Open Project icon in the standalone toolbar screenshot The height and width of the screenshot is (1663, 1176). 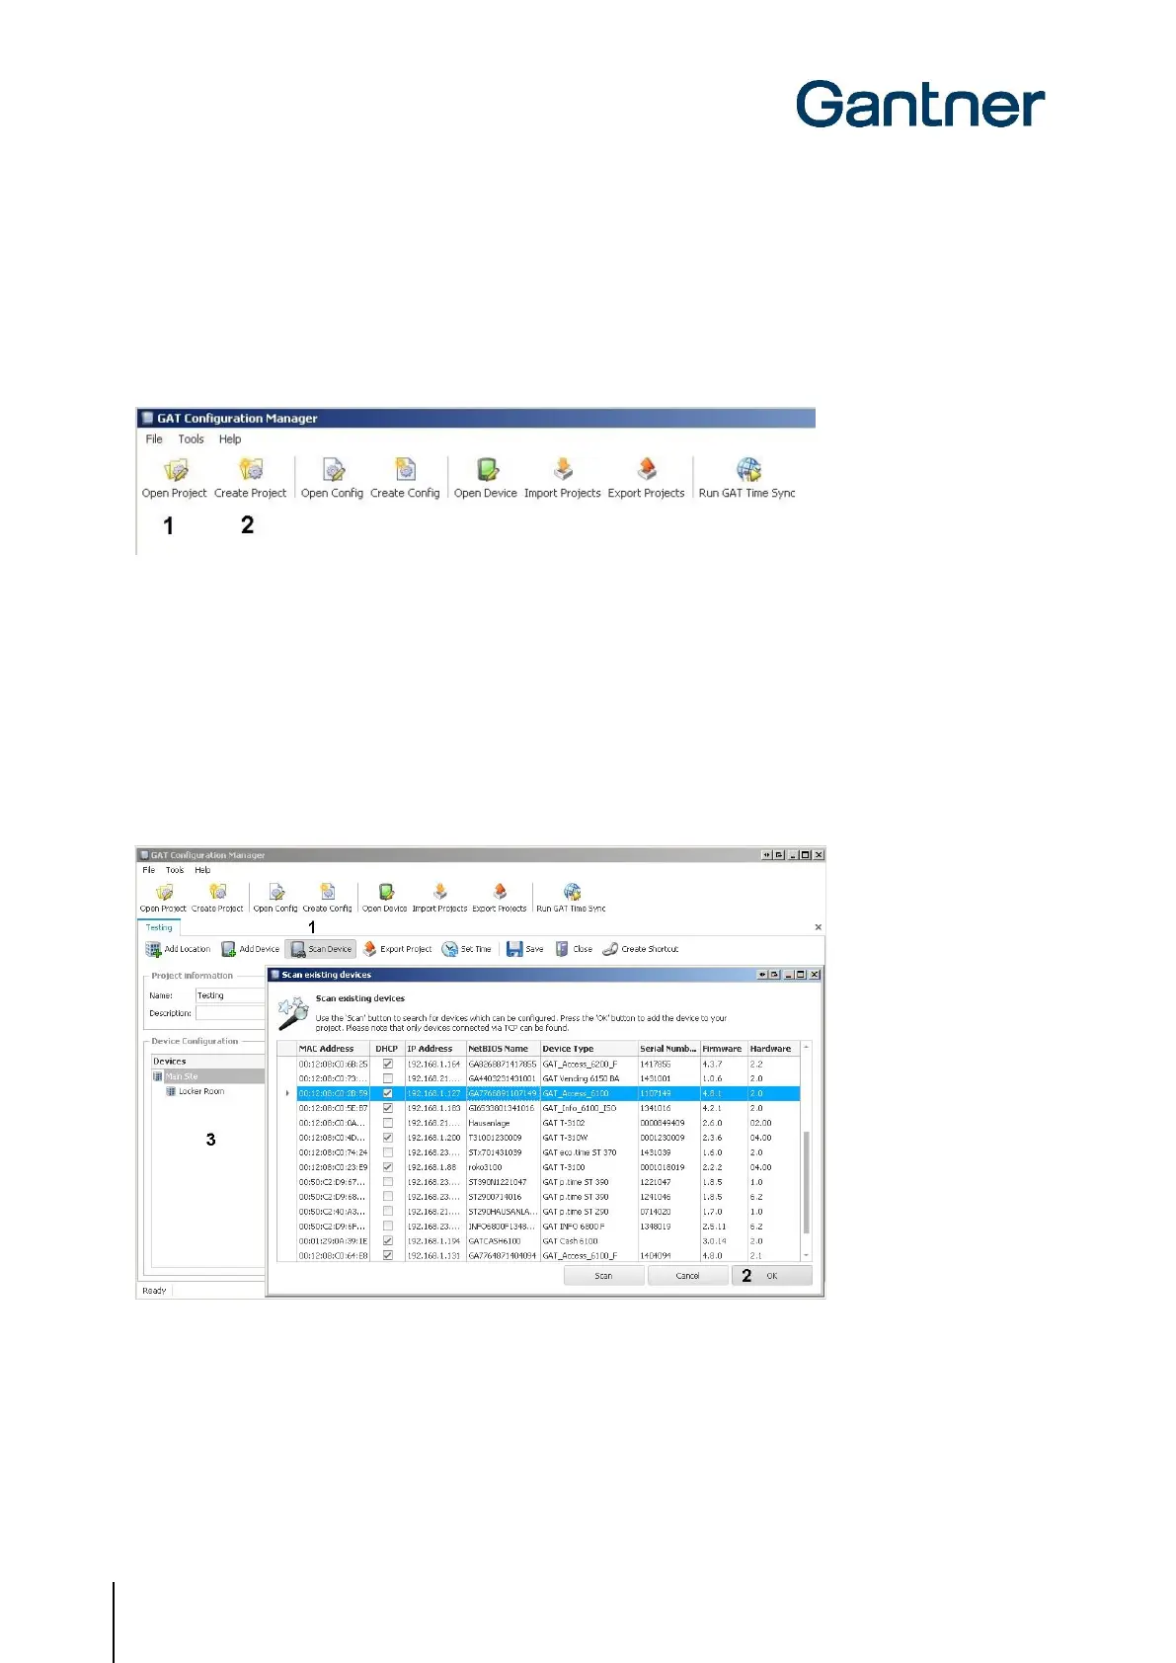pyautogui.click(x=176, y=469)
